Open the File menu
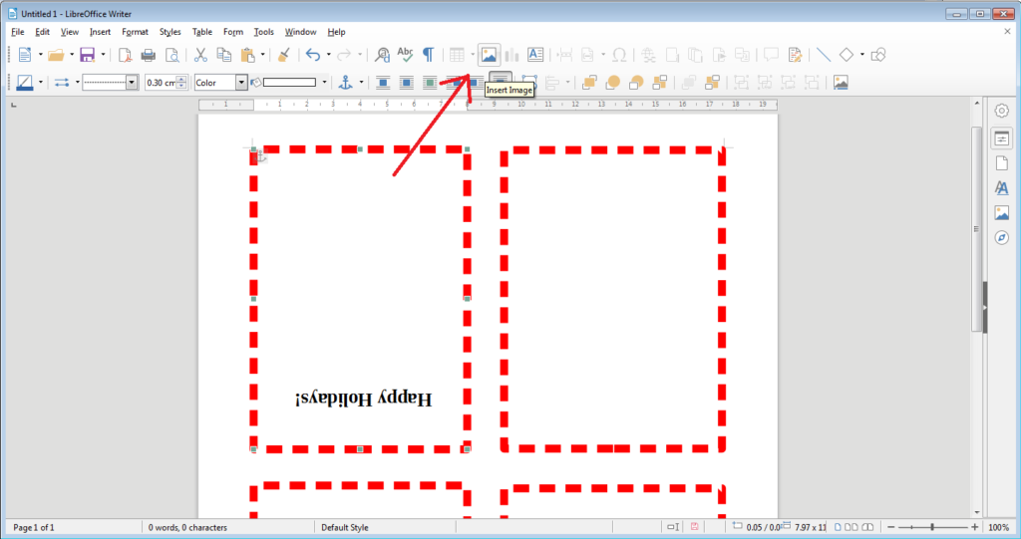 point(18,31)
